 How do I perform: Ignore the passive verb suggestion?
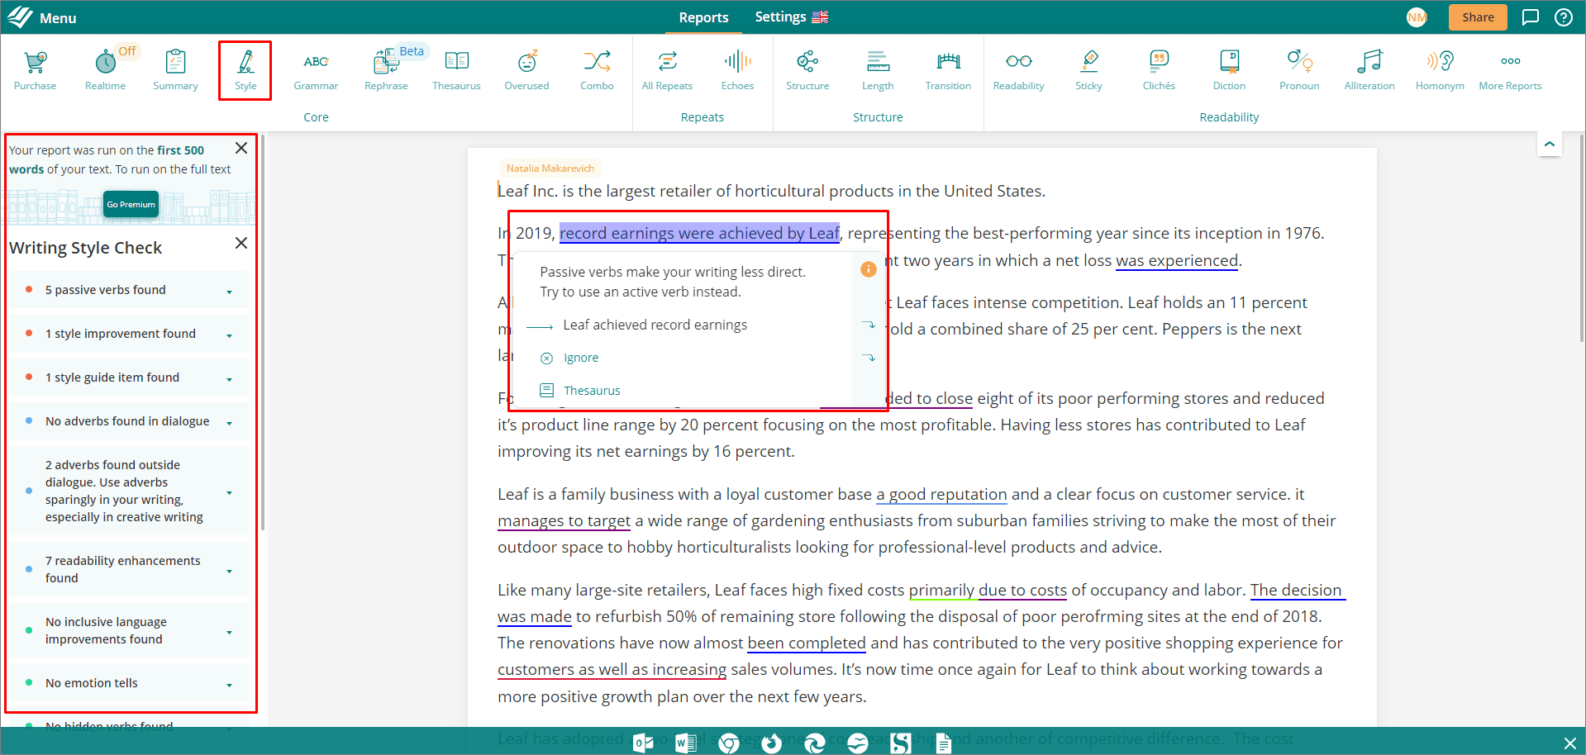[x=579, y=357]
